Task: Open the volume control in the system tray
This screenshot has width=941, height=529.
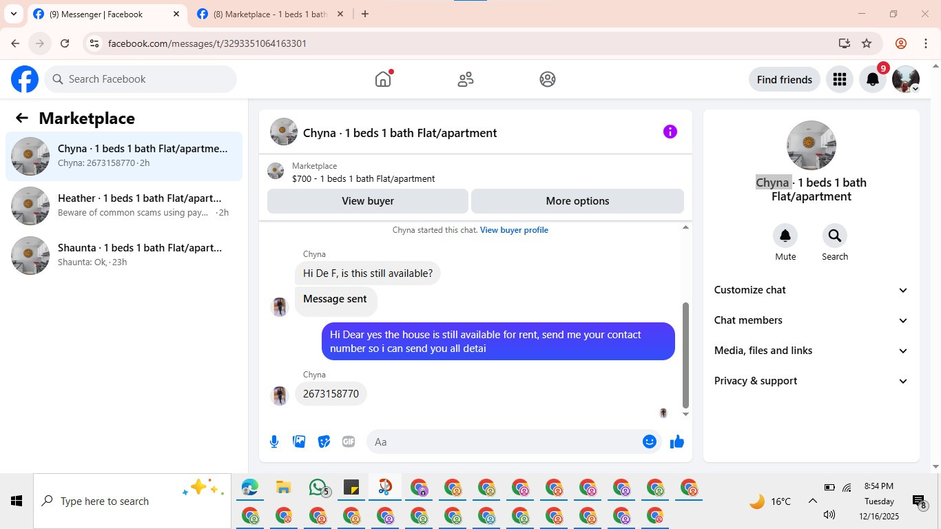Action: 829,514
